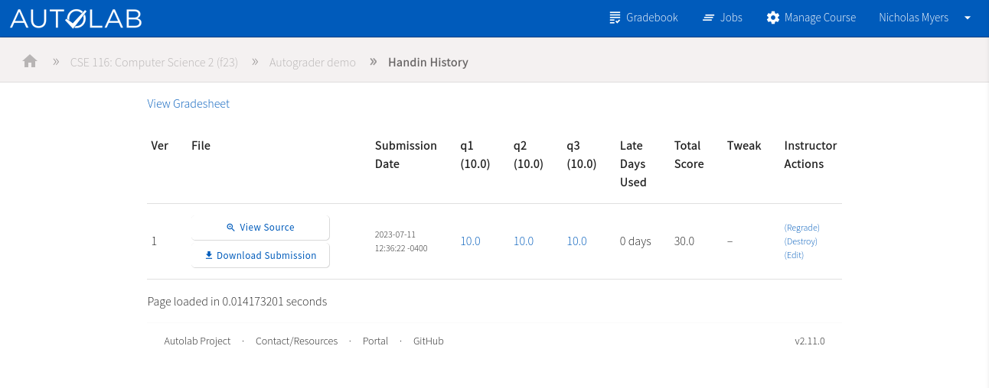Click download arrow icon on Download Submission
This screenshot has height=388, width=989.
point(208,255)
